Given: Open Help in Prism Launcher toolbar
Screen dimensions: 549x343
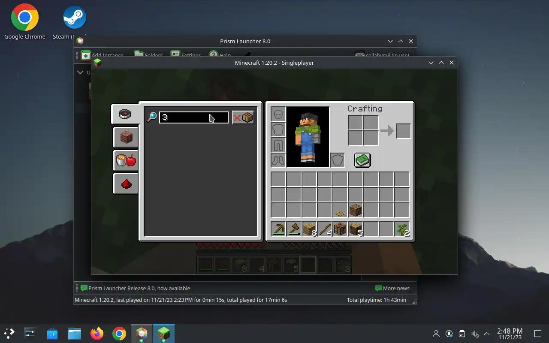Looking at the screenshot, I should (220, 55).
